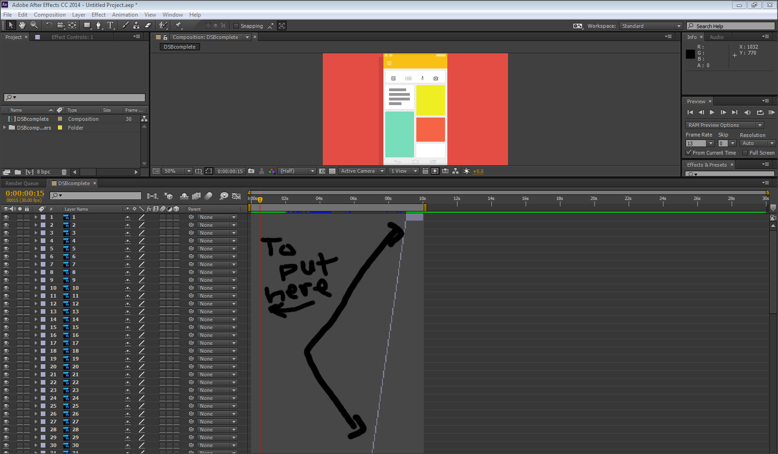Select the Pan Behind anchor point tool
This screenshot has width=778, height=454.
coord(73,25)
